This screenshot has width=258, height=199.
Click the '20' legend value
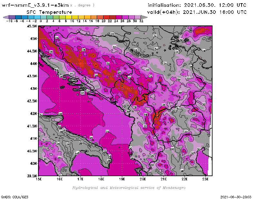103,21
